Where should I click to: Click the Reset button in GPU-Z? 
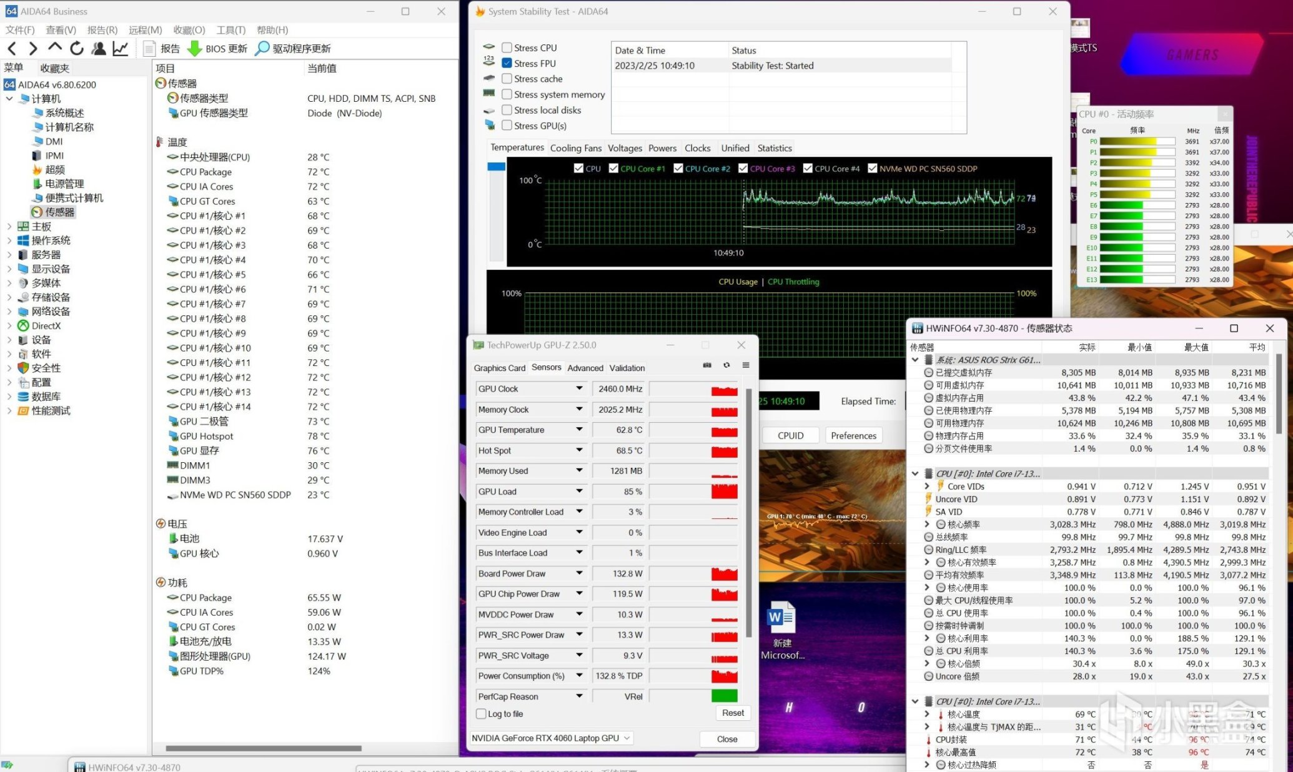coord(732,713)
